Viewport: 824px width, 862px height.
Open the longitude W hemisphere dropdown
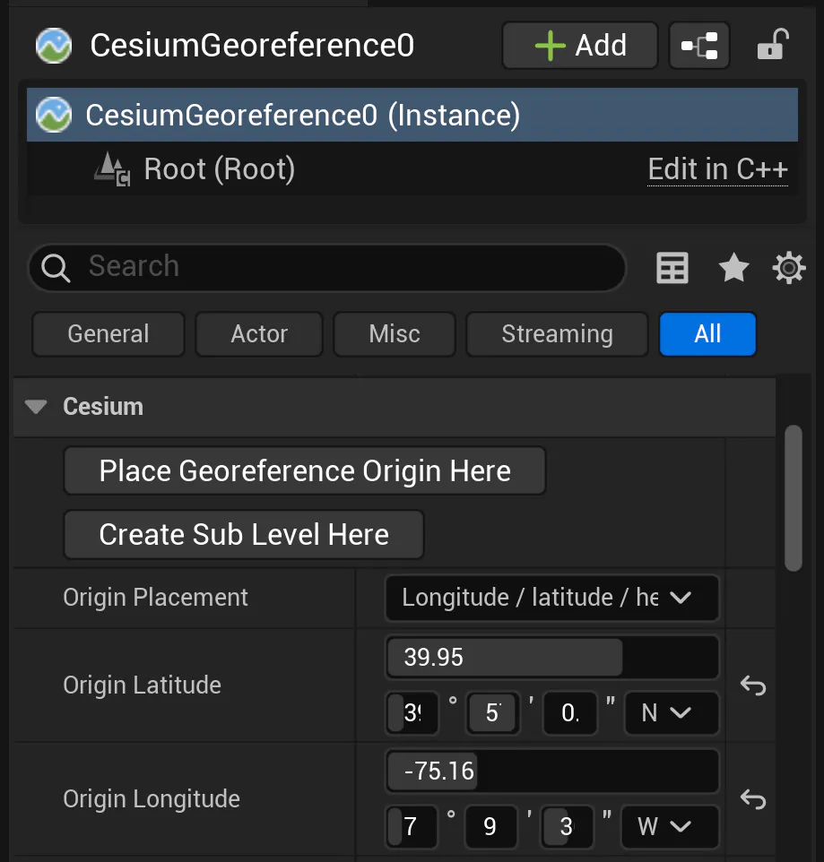(670, 826)
